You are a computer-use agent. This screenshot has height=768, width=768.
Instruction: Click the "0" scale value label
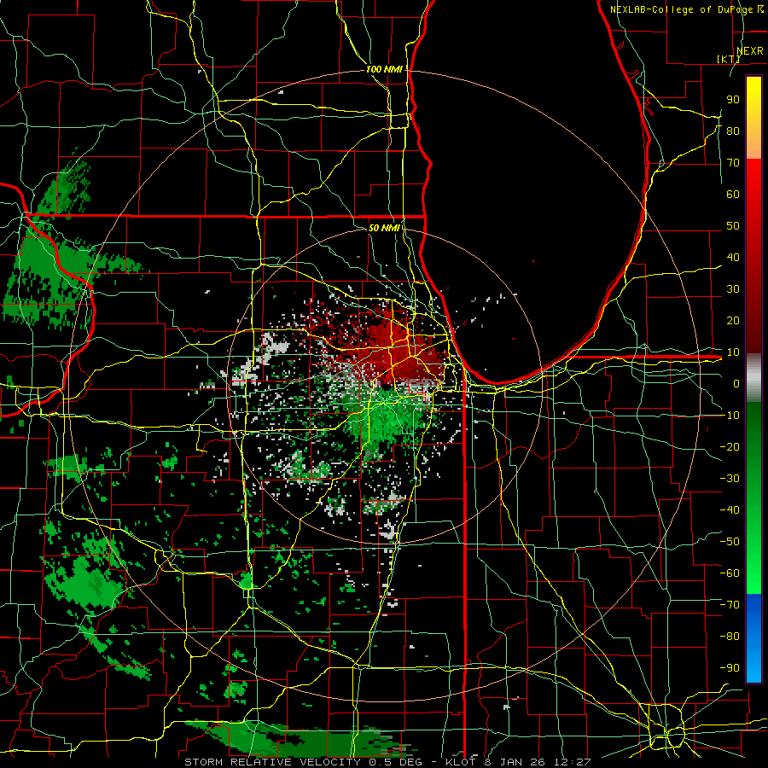(x=736, y=383)
